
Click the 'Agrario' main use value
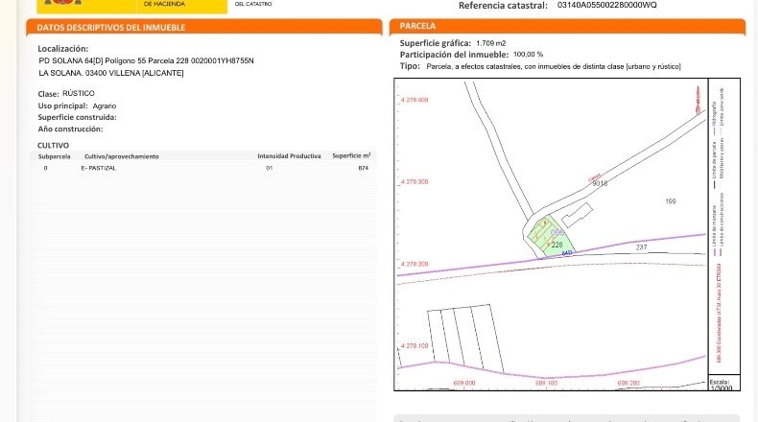pos(105,105)
